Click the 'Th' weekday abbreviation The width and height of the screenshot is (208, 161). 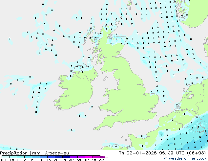121,153
